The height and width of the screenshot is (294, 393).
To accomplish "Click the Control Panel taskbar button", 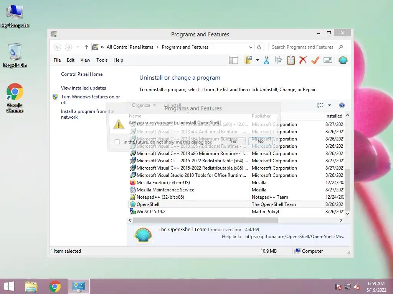I will pos(78,286).
